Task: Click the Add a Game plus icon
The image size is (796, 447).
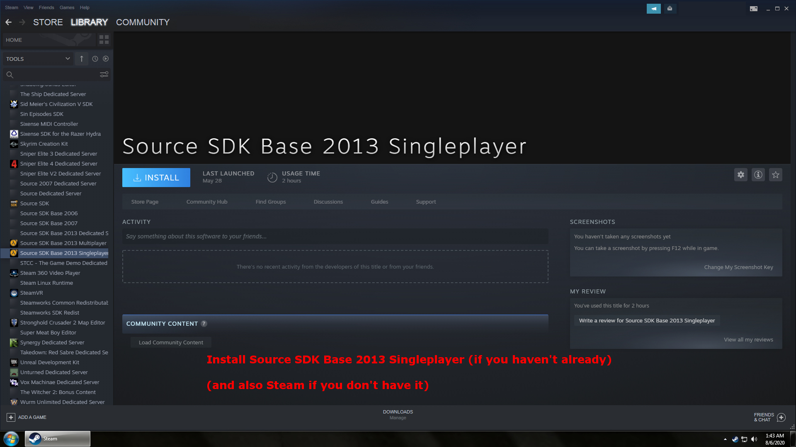Action: click(x=11, y=417)
